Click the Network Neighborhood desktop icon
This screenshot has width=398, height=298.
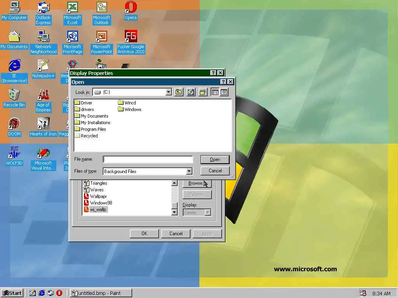tap(44, 42)
